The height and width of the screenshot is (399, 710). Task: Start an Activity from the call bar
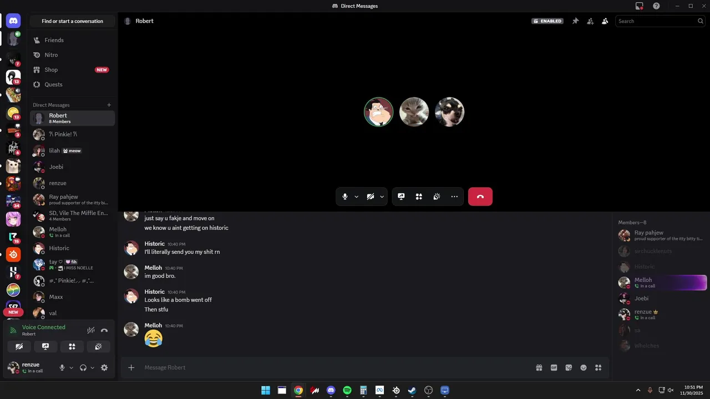[x=419, y=197]
